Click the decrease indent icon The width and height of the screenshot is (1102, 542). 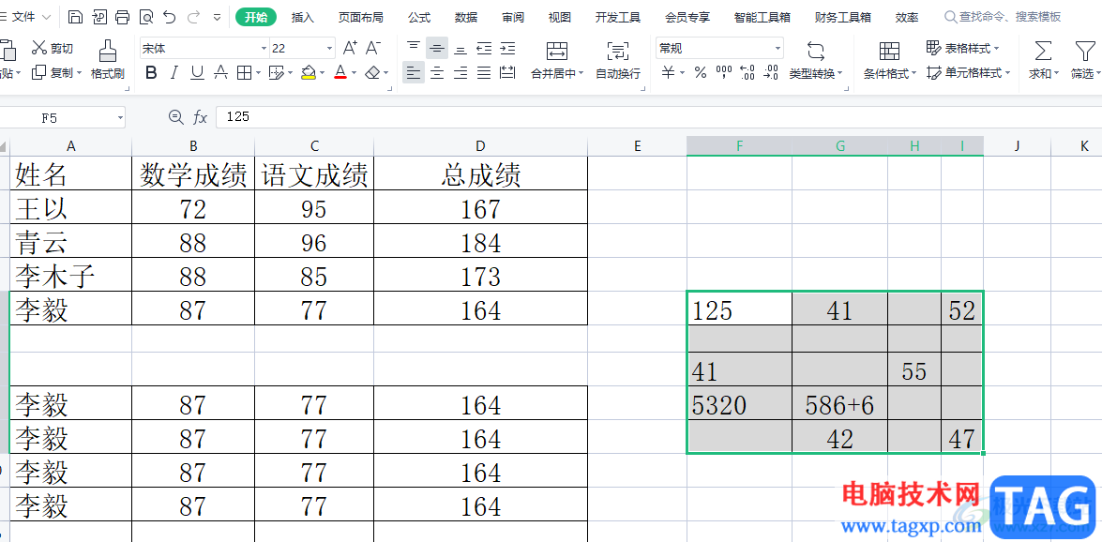tap(484, 48)
